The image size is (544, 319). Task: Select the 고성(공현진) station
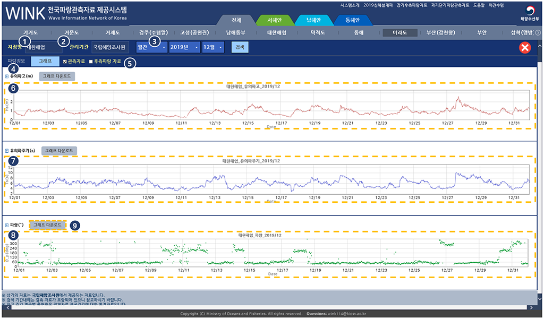(194, 32)
